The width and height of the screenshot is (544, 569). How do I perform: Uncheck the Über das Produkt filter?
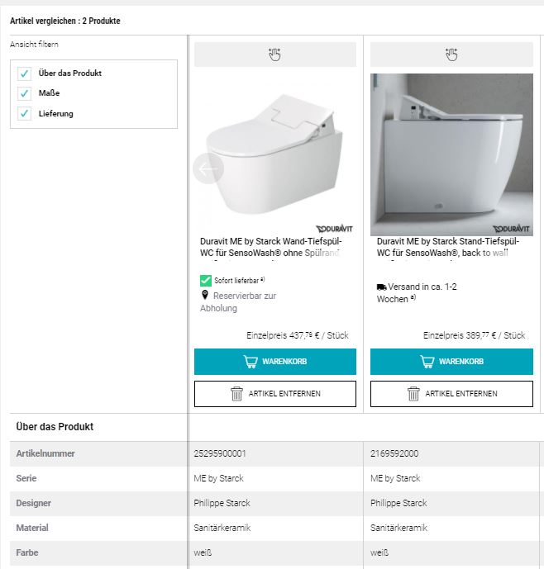25,73
